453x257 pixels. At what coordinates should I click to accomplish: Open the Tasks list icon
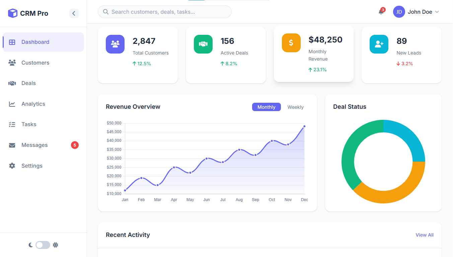[12, 124]
